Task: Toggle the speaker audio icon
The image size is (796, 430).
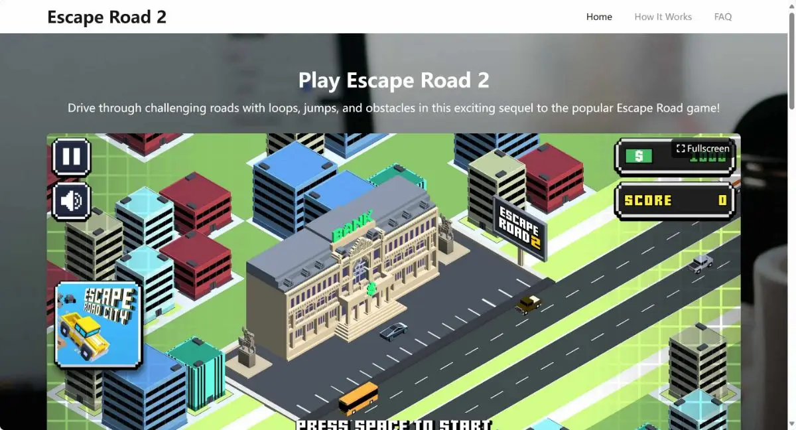Action: point(71,200)
